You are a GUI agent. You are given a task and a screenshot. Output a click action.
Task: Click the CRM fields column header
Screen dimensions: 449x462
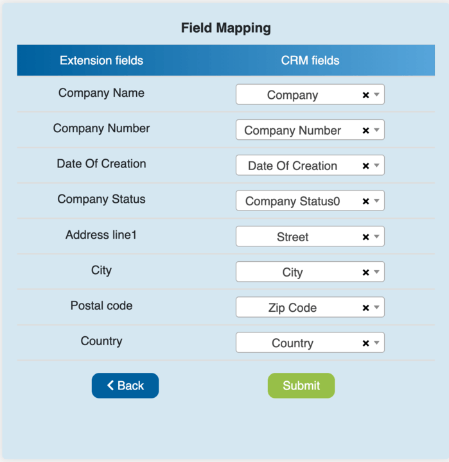(x=310, y=61)
